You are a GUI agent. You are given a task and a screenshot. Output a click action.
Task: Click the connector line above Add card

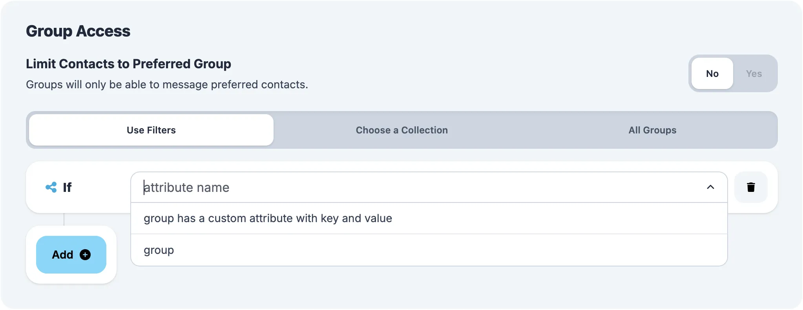click(64, 219)
